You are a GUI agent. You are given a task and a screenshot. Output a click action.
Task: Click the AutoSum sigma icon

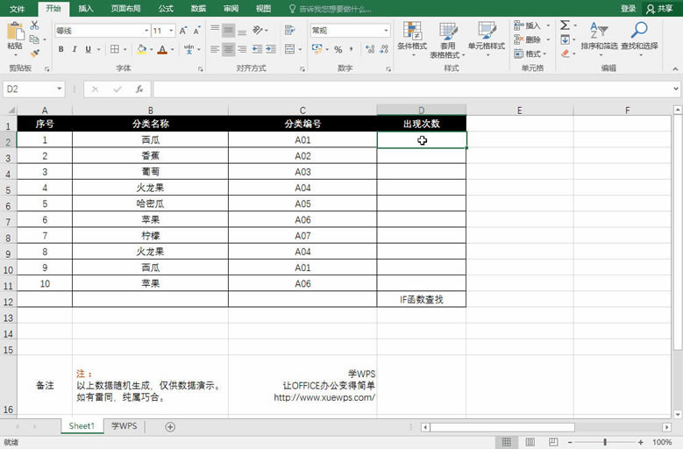[565, 25]
